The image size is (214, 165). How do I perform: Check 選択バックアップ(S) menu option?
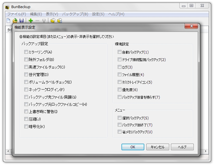pyautogui.click(x=119, y=118)
